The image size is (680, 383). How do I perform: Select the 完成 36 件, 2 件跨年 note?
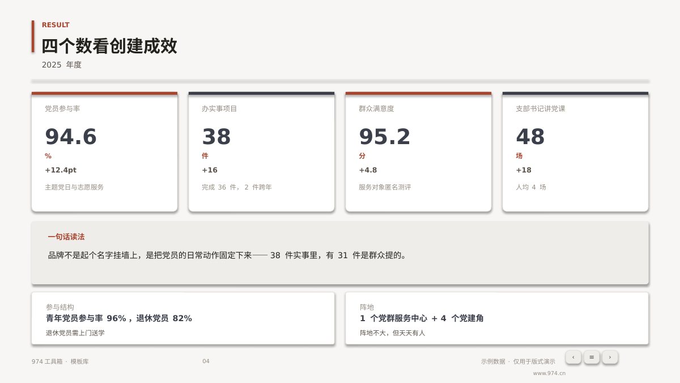click(x=237, y=187)
